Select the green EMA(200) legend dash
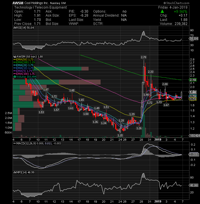The image size is (200, 204). [15, 62]
